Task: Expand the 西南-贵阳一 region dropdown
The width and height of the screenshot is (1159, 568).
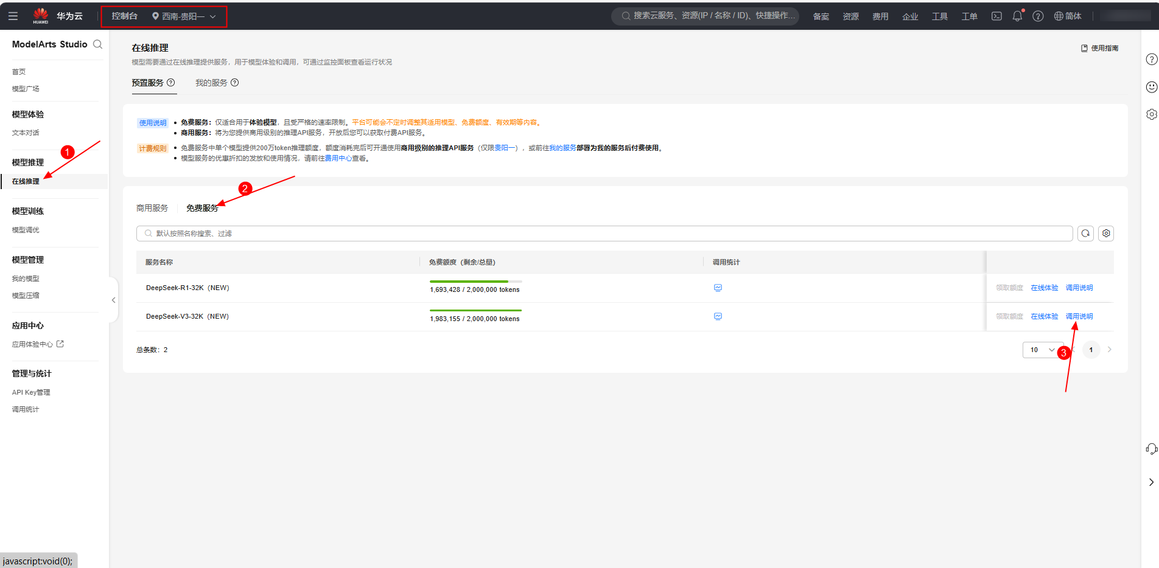Action: pyautogui.click(x=184, y=16)
